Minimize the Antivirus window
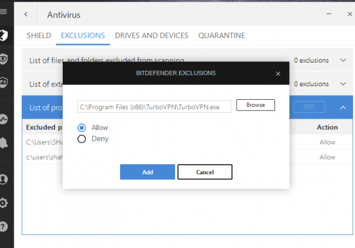Image resolution: width=355 pixels, height=248 pixels. (329, 14)
